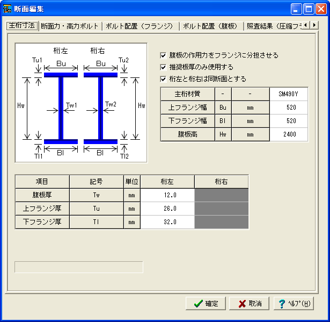Click the 桁右 column header in table
This screenshot has height=322, width=330.
pos(222,182)
